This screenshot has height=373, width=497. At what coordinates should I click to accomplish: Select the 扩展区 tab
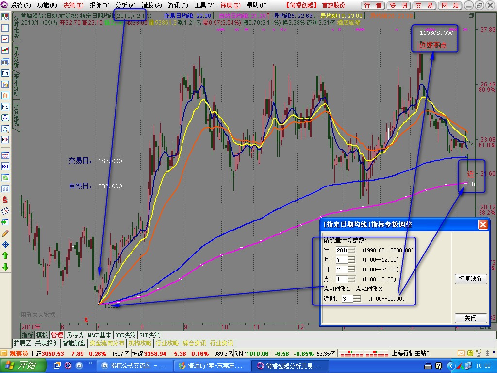click(22, 343)
